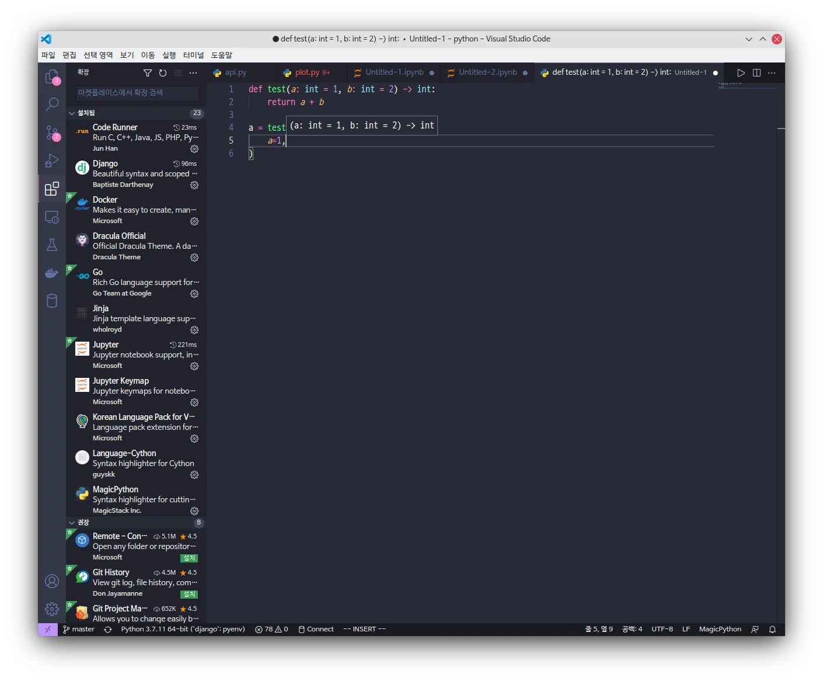Viewport: 823px width, 681px height.
Task: Open the Dracula Official manage gear
Action: click(x=194, y=258)
